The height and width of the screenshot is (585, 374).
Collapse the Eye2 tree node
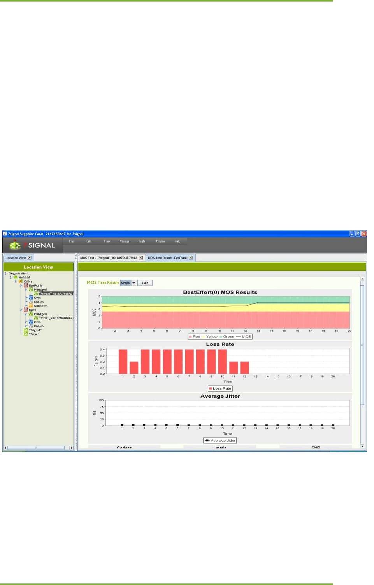(x=21, y=310)
